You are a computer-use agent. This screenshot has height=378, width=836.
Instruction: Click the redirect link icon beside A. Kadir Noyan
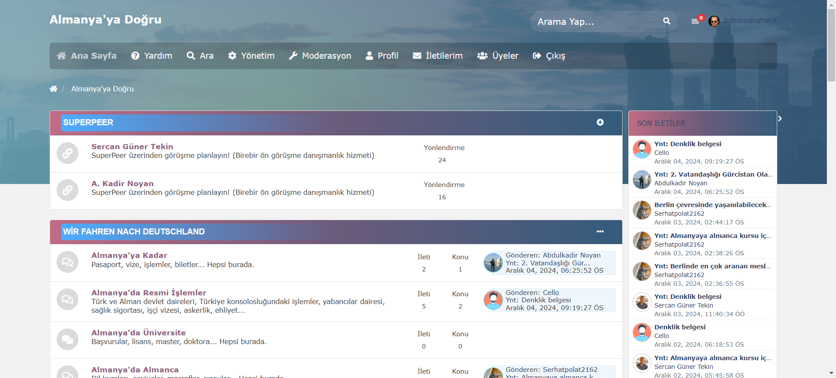[x=67, y=190]
